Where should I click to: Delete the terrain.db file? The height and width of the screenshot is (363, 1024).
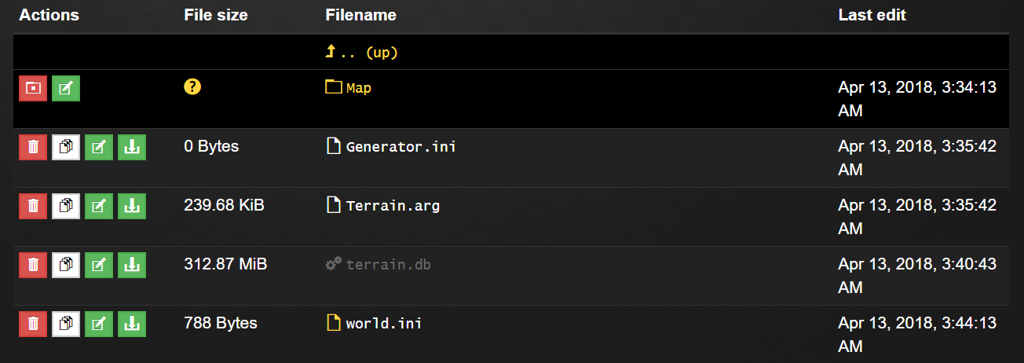[33, 265]
